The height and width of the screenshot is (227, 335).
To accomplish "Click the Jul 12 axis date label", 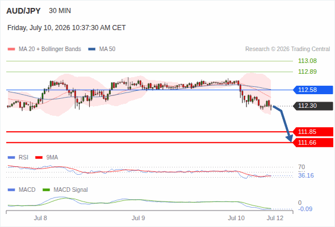I will click(x=275, y=218).
